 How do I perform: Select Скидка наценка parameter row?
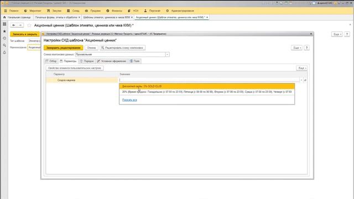tap(82, 80)
